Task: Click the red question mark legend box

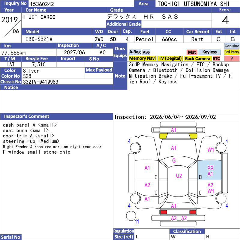Action: tap(232, 58)
